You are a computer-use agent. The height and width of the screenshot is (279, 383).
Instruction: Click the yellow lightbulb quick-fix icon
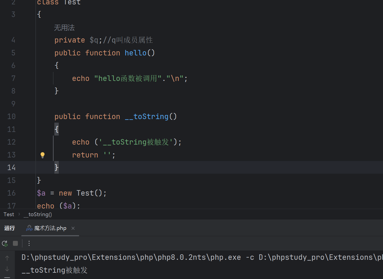43,155
